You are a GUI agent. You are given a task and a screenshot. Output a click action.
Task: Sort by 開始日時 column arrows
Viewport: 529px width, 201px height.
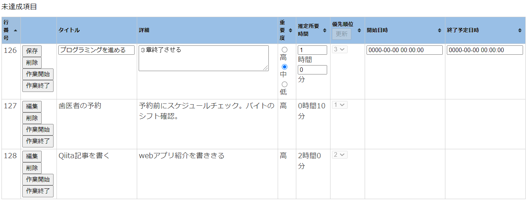[x=439, y=30]
